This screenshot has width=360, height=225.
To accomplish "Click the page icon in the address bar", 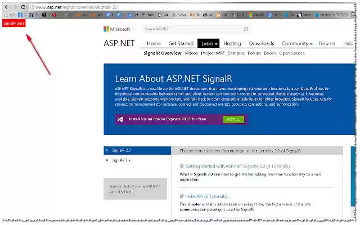I will pos(32,7).
